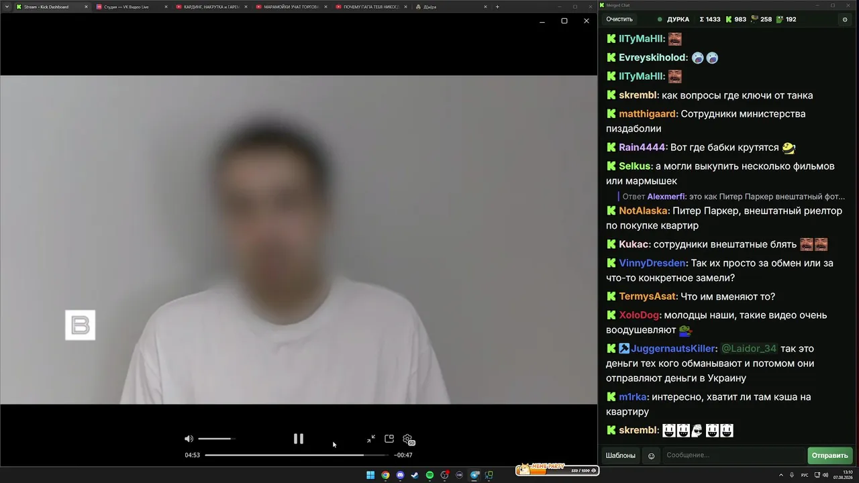Click the elapsed time 04:53 label

[193, 455]
